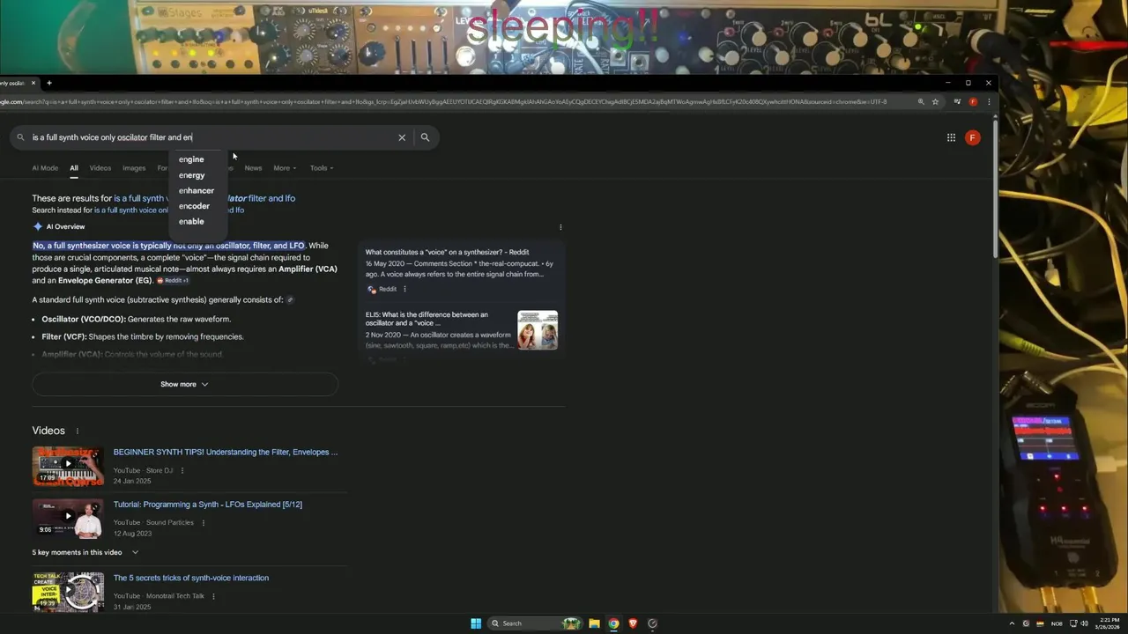1128x634 pixels.
Task: Open the Videos section options menu
Action: point(77,431)
